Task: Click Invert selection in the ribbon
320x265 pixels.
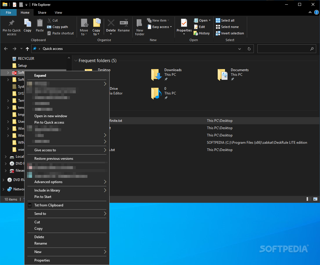Action: (230, 33)
